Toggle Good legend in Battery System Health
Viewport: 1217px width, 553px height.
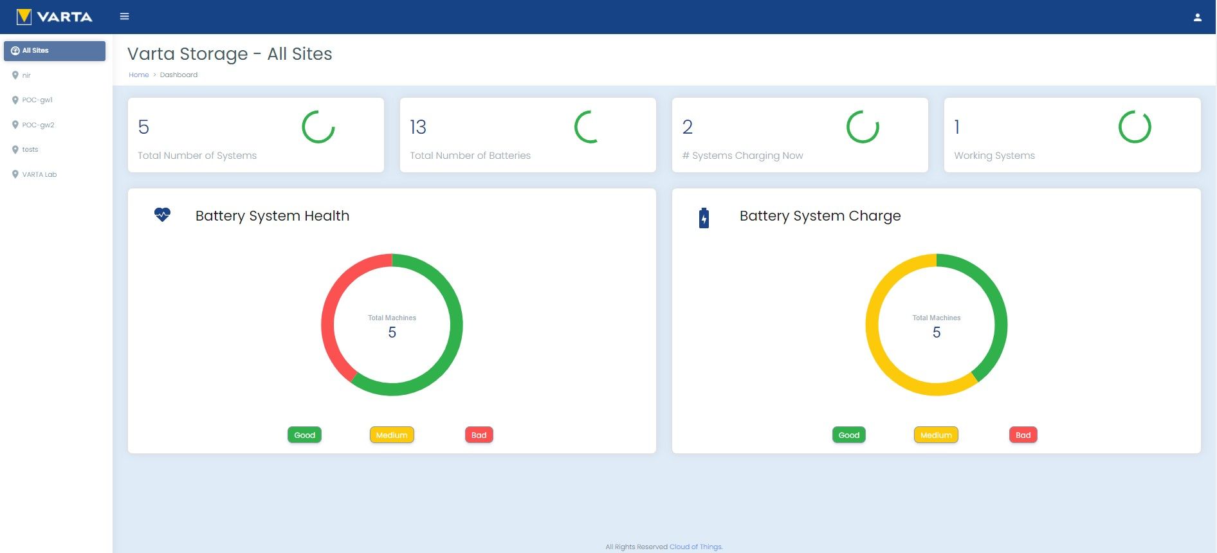click(x=304, y=435)
